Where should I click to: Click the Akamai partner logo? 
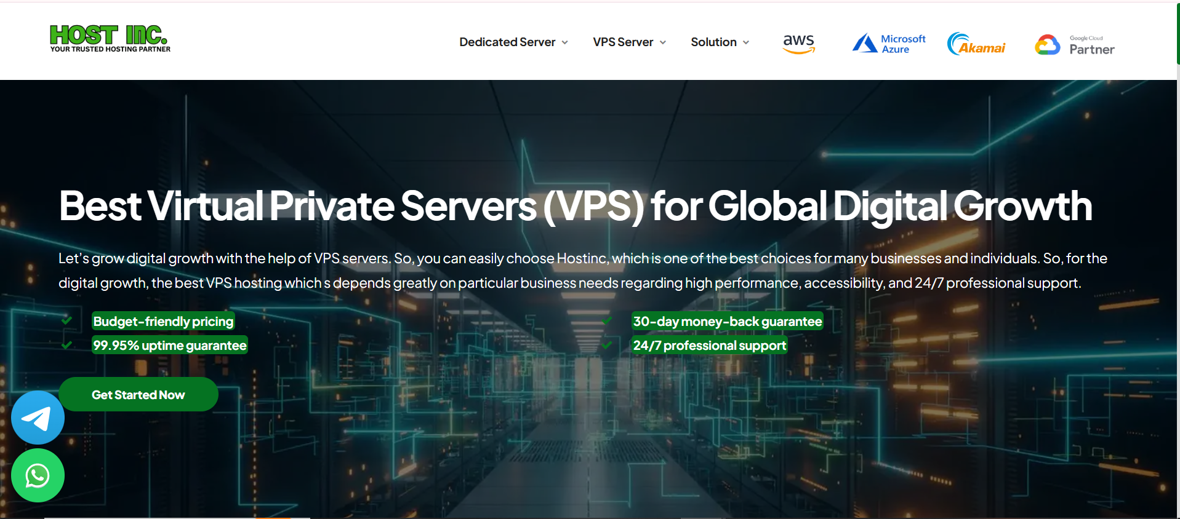(x=976, y=44)
